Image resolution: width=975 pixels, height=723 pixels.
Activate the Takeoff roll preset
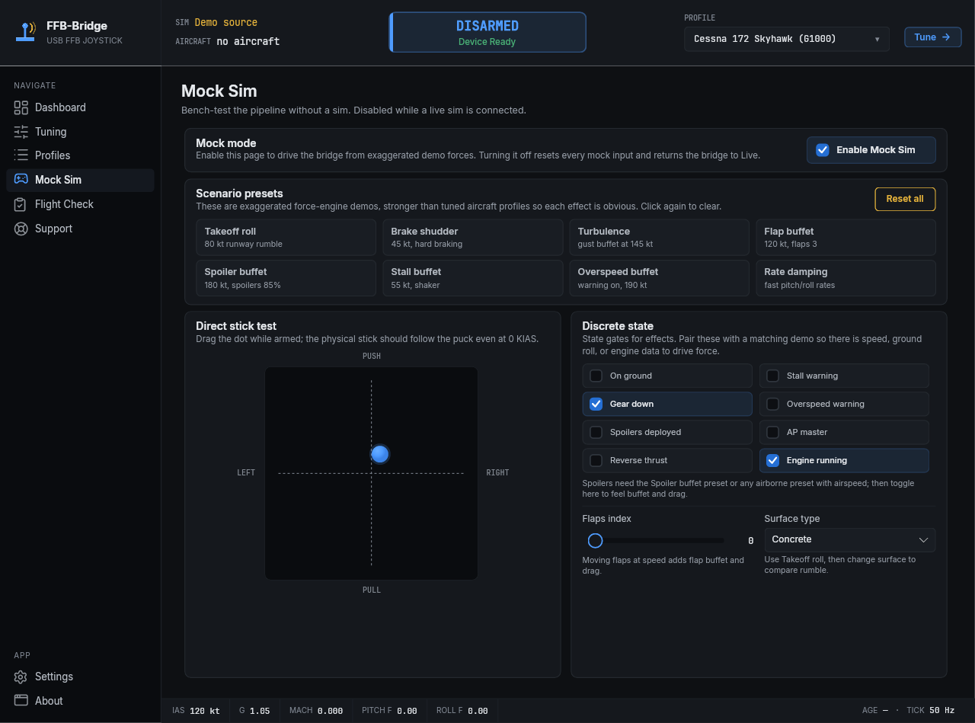[x=286, y=237]
